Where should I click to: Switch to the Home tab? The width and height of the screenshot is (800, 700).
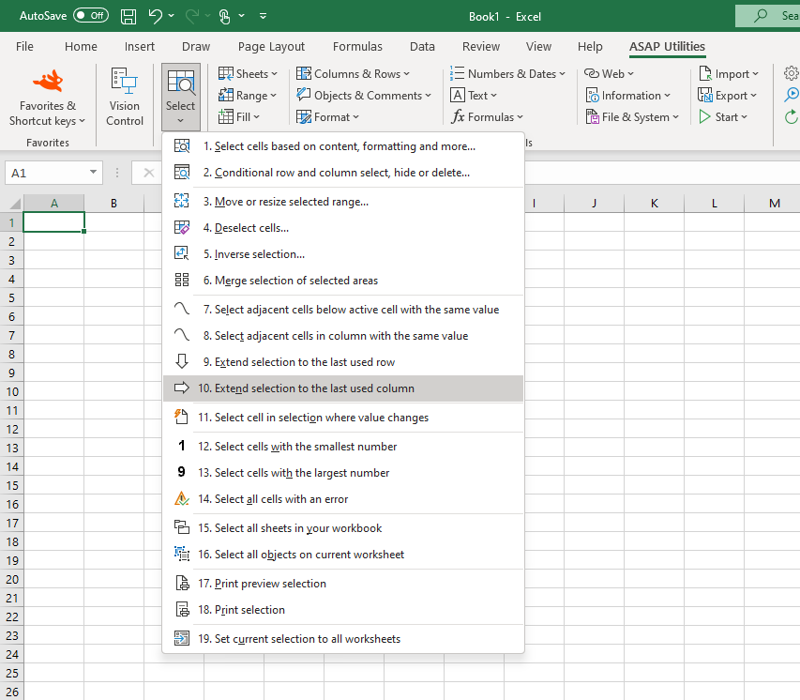81,47
